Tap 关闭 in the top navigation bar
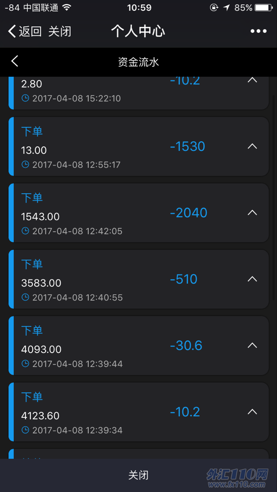This screenshot has height=492, width=277. 60,31
